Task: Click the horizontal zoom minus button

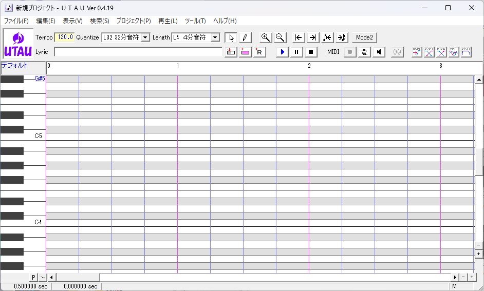Action: 463,277
